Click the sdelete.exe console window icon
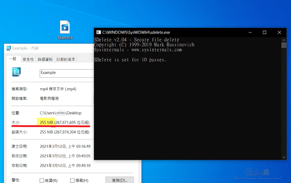Image resolution: width=291 pixels, height=183 pixels. tap(99, 32)
